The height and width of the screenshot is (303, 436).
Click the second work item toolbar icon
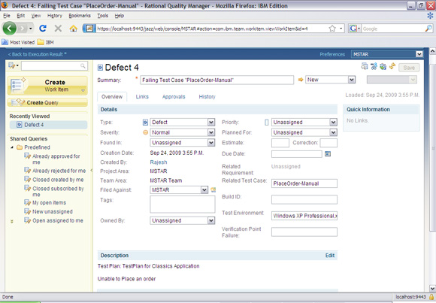[x=374, y=66]
